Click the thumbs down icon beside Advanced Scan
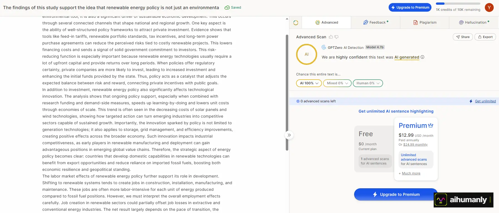The width and height of the screenshot is (499, 213). point(336,37)
